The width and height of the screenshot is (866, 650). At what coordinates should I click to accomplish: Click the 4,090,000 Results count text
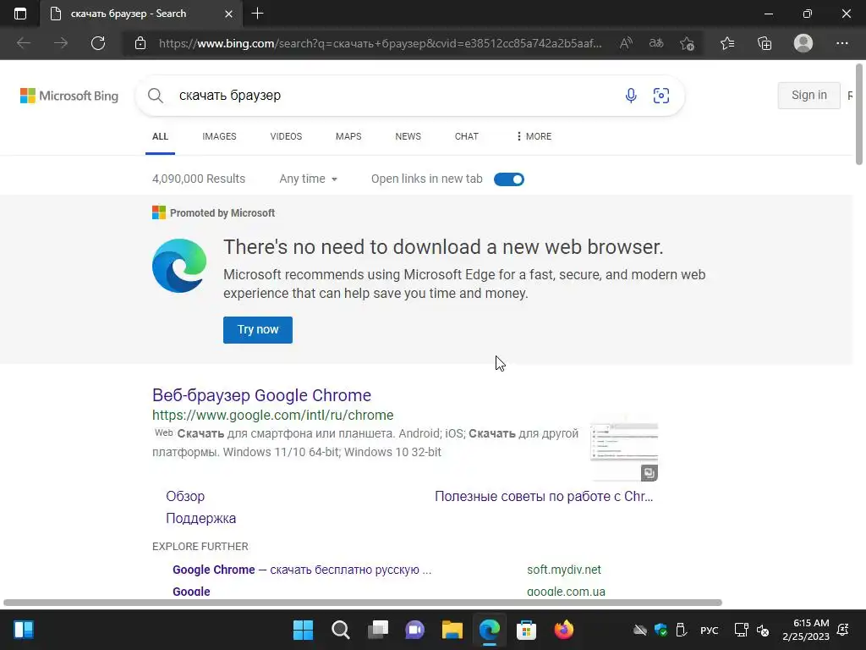[x=199, y=179]
